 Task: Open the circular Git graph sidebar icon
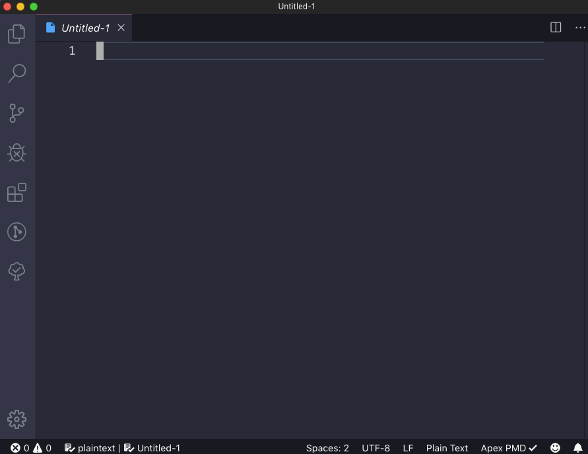16,232
